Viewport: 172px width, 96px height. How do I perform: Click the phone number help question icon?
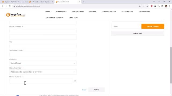(75, 81)
